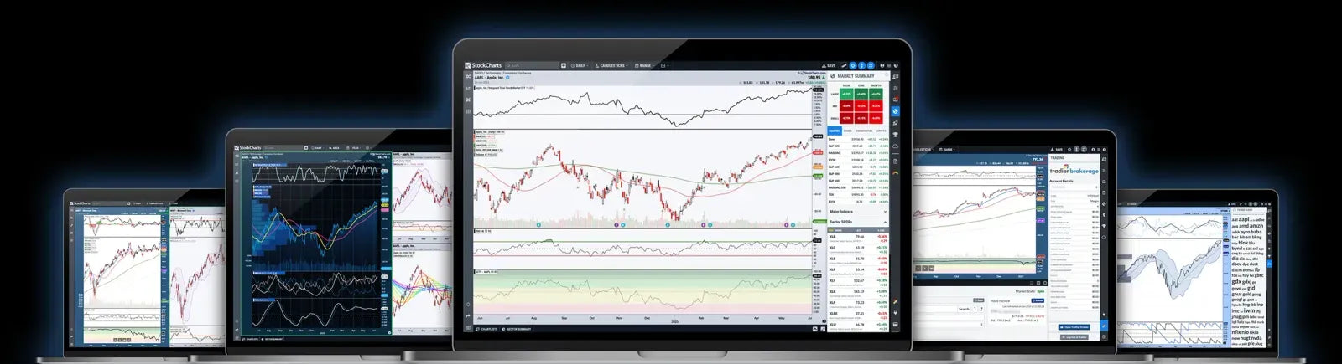1342x364 pixels.
Task: Open the RANGE dropdown on center laptop
Action: 644,65
